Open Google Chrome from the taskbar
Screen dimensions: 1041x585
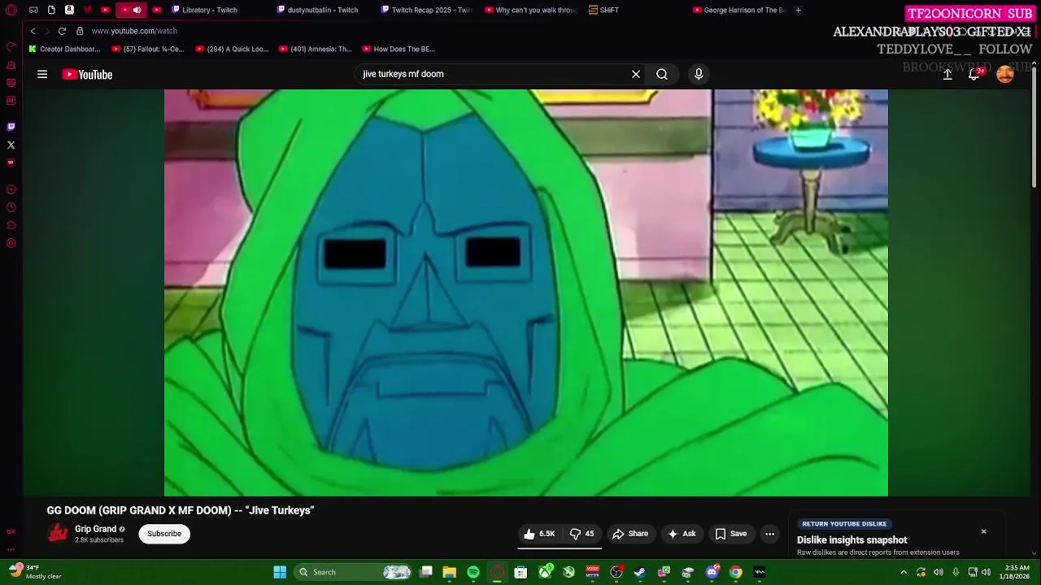[736, 572]
